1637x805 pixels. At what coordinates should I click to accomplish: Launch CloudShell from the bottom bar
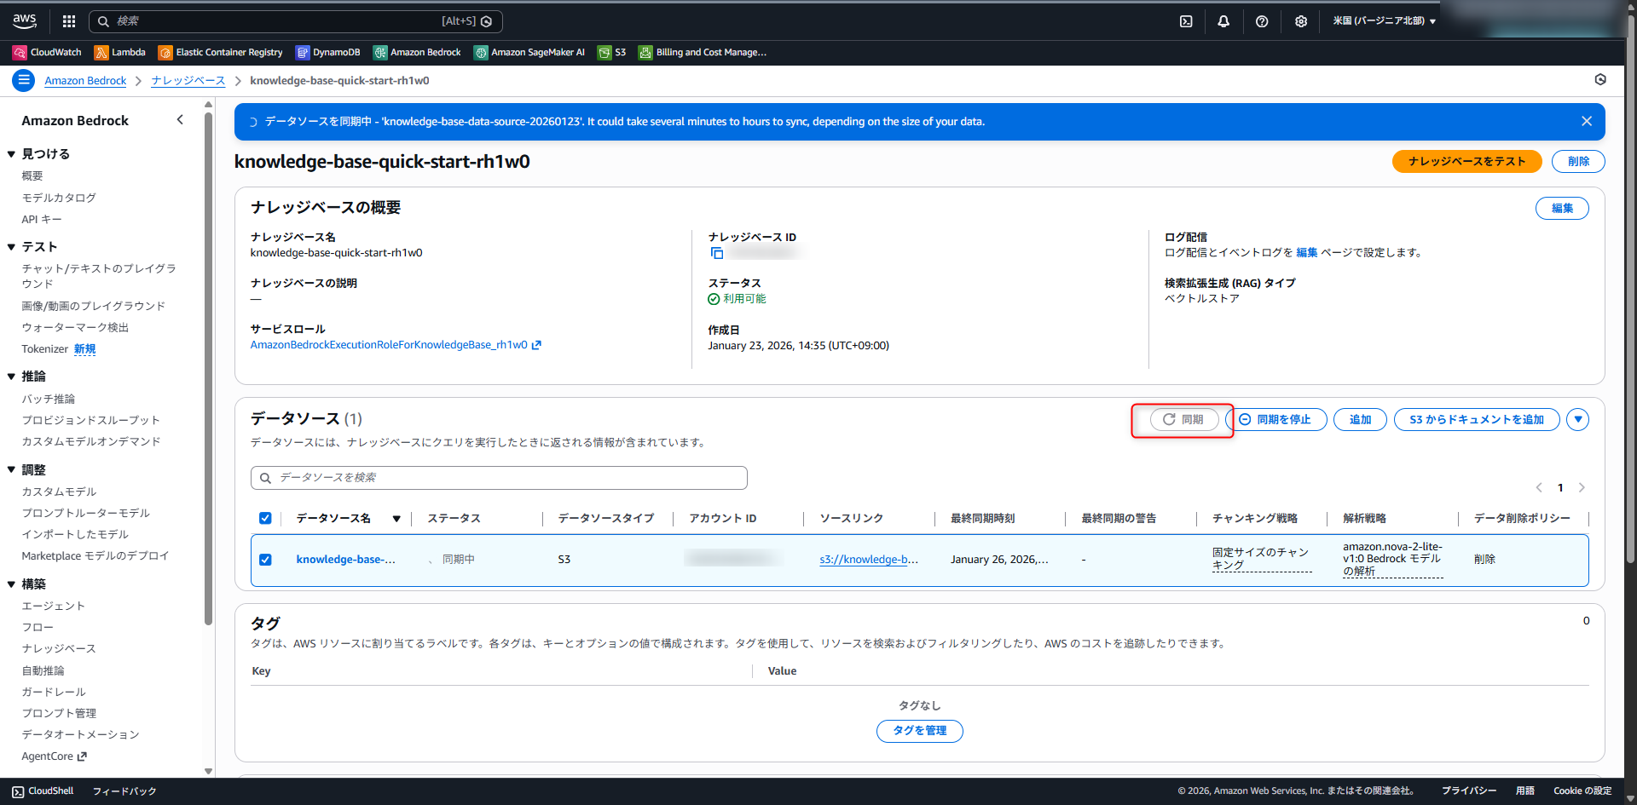coord(41,791)
